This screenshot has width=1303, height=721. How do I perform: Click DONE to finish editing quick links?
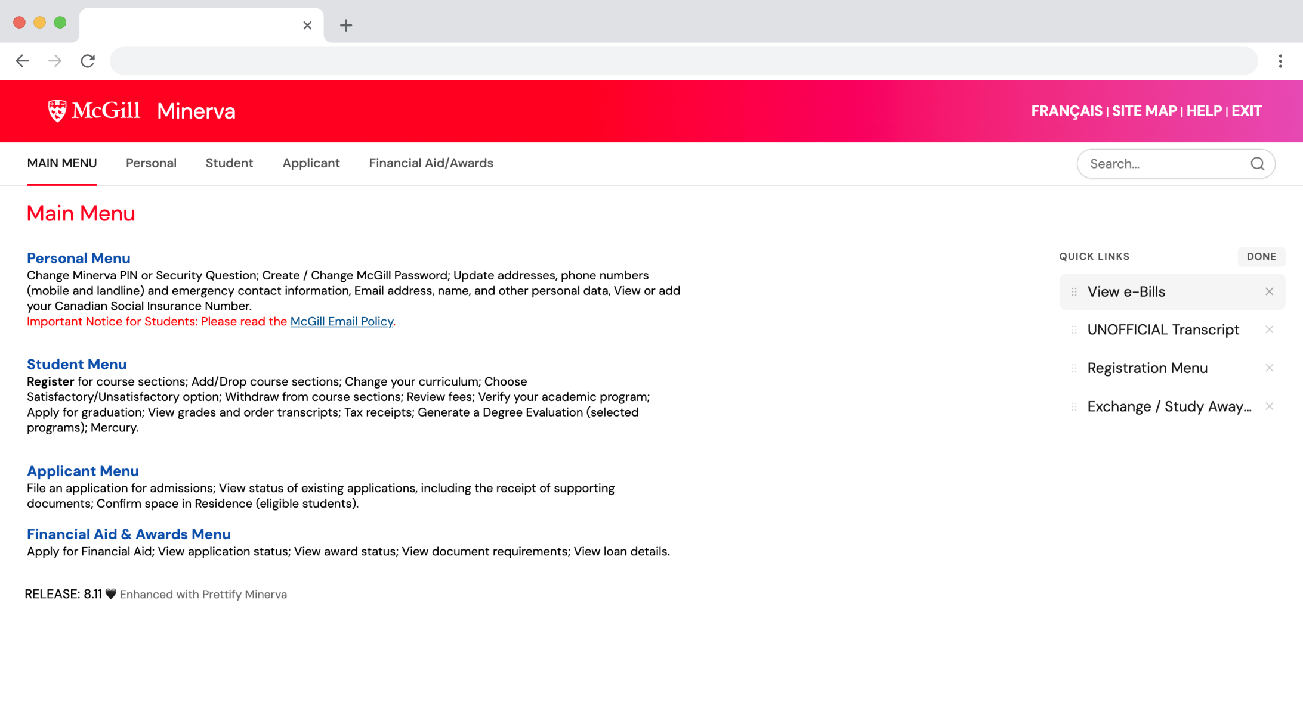pyautogui.click(x=1261, y=257)
